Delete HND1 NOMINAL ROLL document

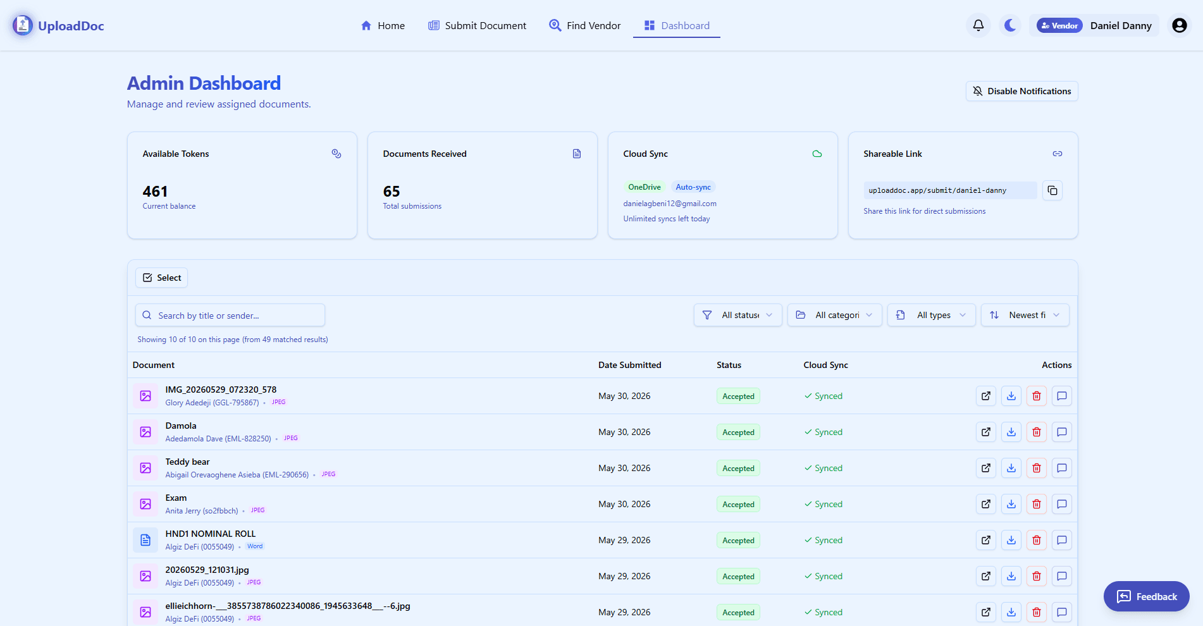[x=1037, y=540]
